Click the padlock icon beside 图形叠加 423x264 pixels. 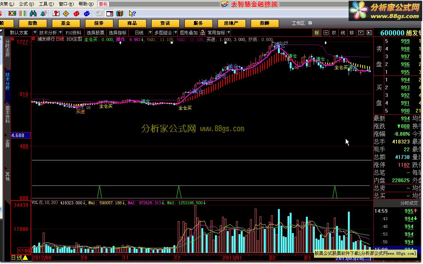(x=202, y=33)
